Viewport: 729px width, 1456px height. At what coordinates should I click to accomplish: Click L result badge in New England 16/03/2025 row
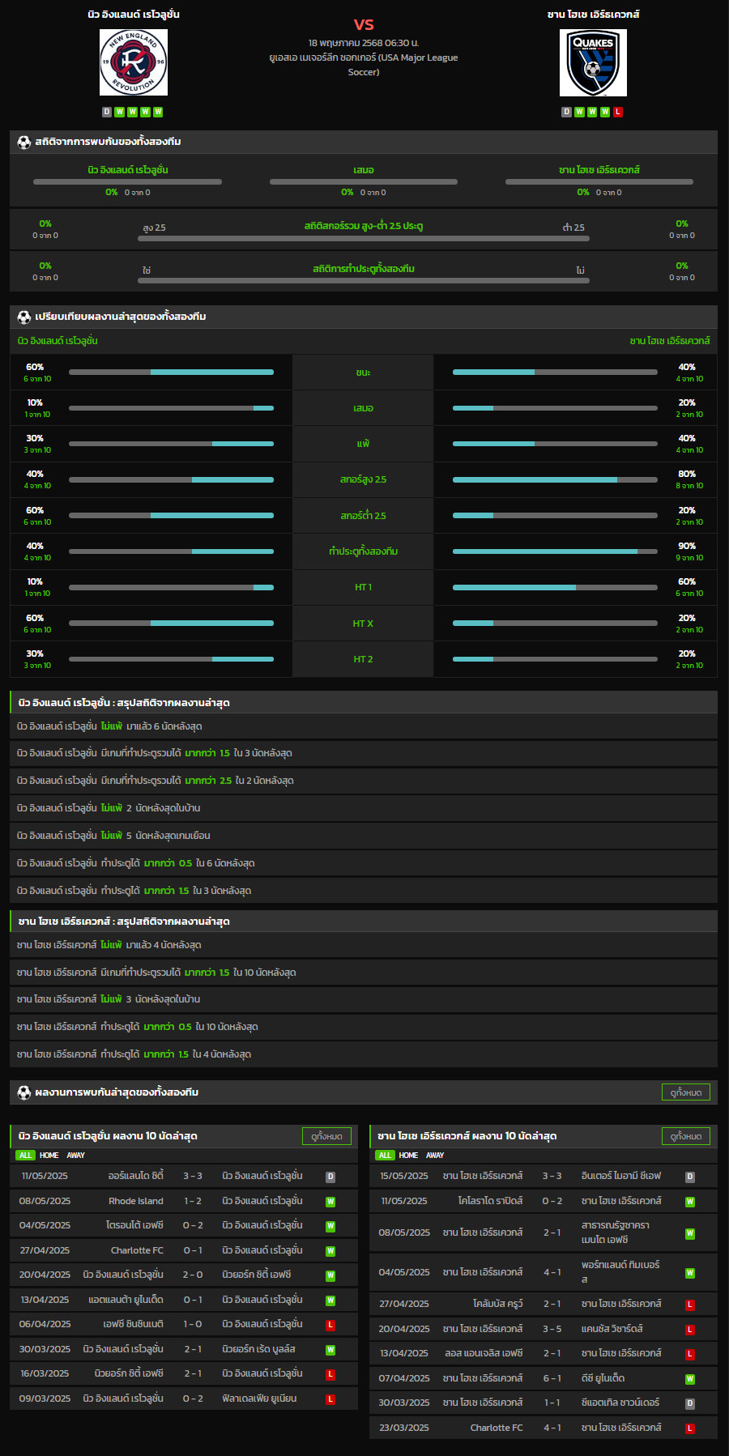[x=330, y=1374]
